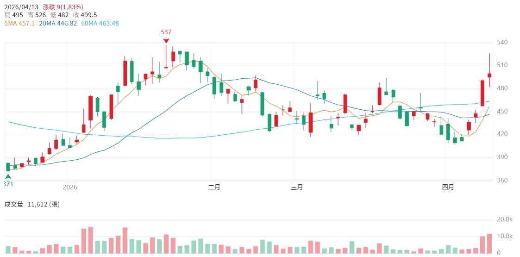The image size is (520, 257).
Task: Jump to the 四月 month marker
Action: point(448,187)
